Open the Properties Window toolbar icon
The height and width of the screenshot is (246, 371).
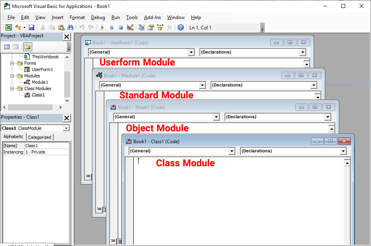click(151, 28)
